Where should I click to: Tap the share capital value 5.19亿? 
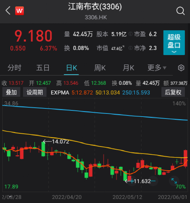[x=119, y=34]
